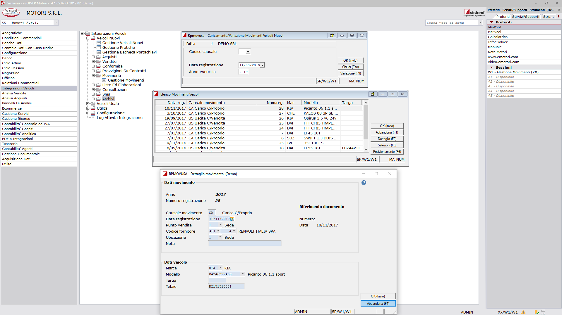Switch to the Preferiti tab

503,17
